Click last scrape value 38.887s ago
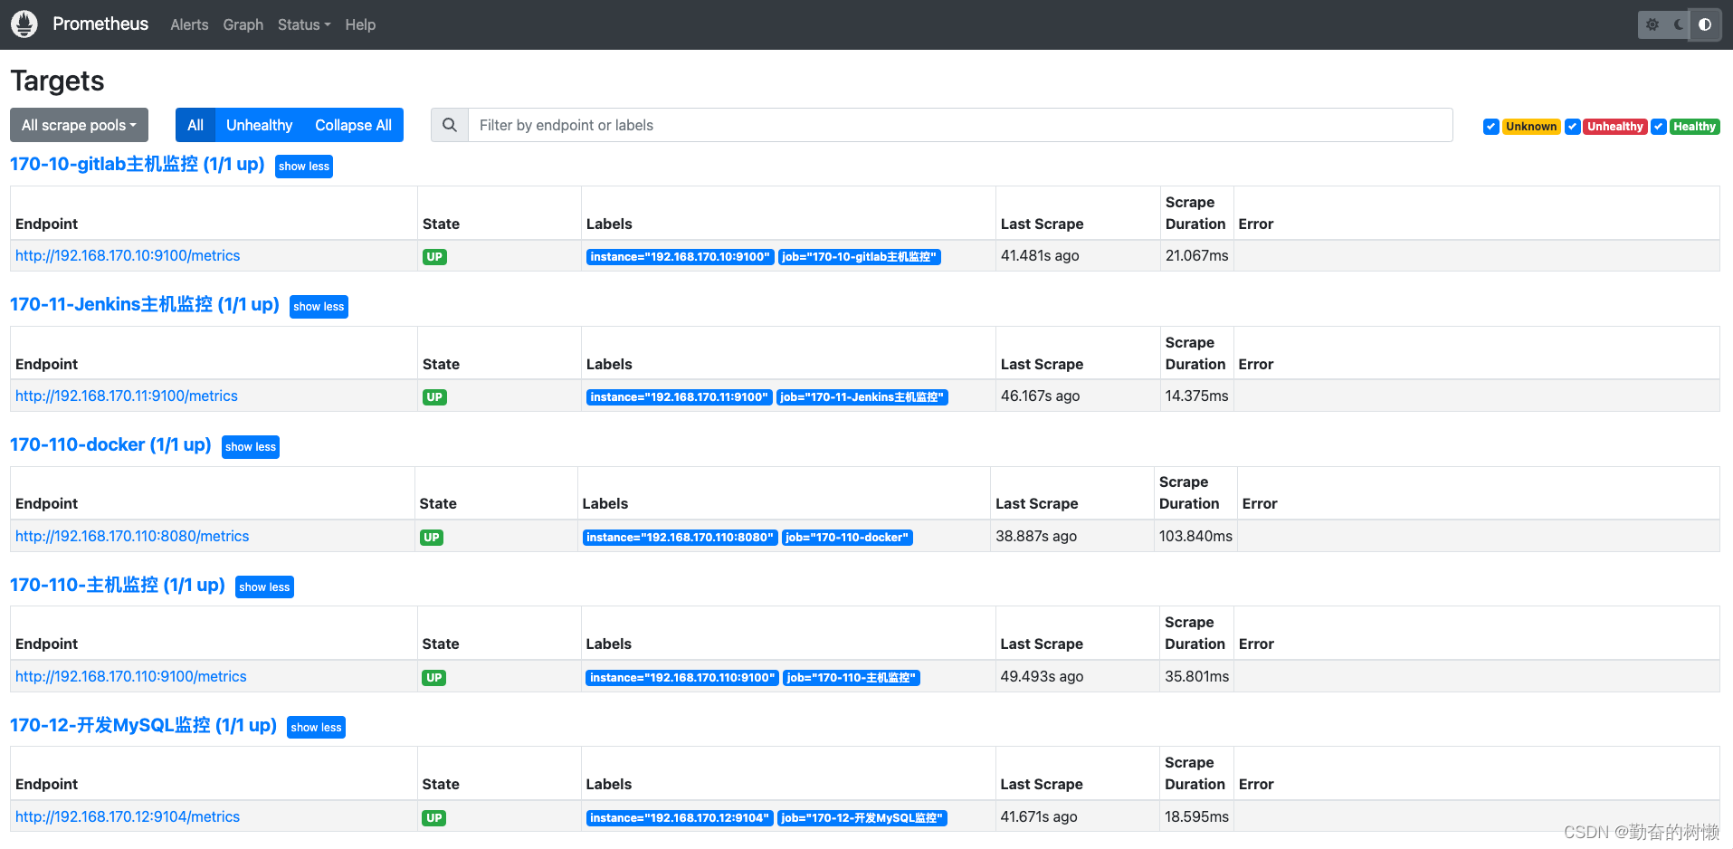The width and height of the screenshot is (1733, 849). [x=1036, y=536]
